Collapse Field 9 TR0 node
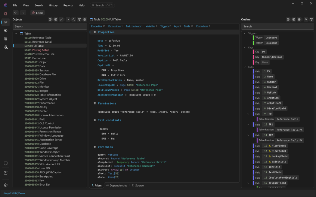Viewport: 316px width, 197px height. (x=249, y=114)
